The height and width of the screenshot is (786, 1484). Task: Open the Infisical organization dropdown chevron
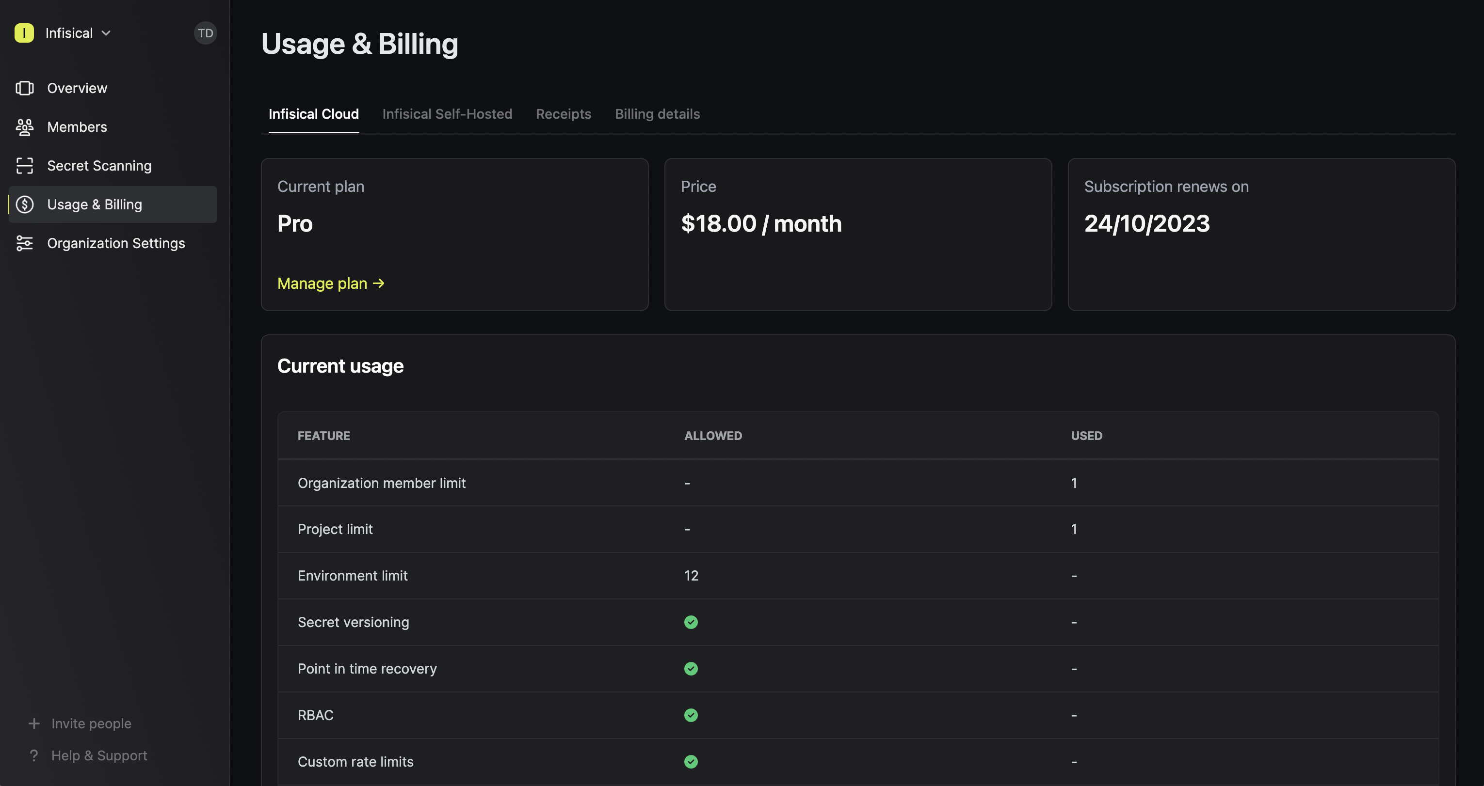tap(106, 33)
